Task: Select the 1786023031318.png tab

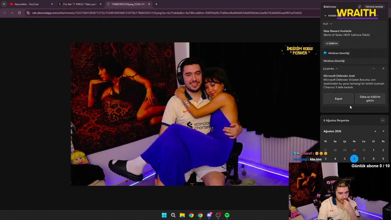Action: click(x=128, y=4)
